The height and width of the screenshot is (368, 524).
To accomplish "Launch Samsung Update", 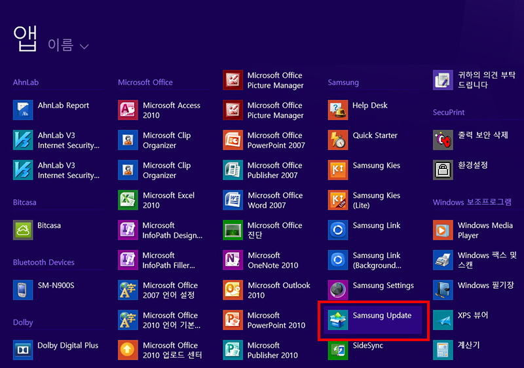I will [x=373, y=320].
